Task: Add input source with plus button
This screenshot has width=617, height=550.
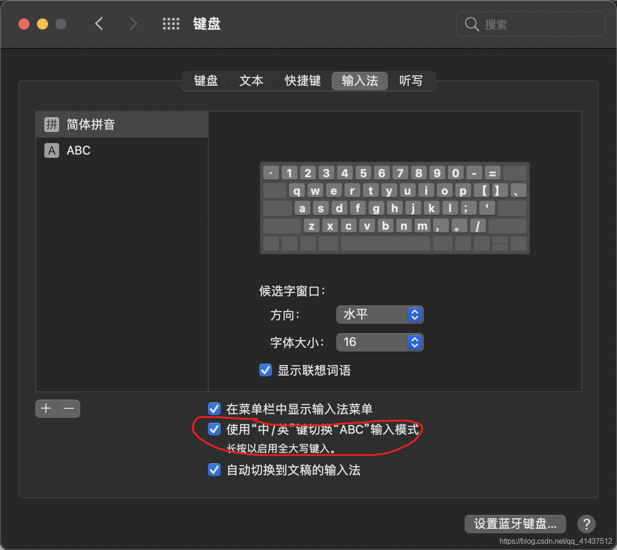Action: point(46,409)
